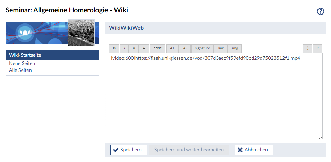Image resolution: width=331 pixels, height=162 pixels.
Task: Insert an image with the img button
Action: (x=235, y=48)
